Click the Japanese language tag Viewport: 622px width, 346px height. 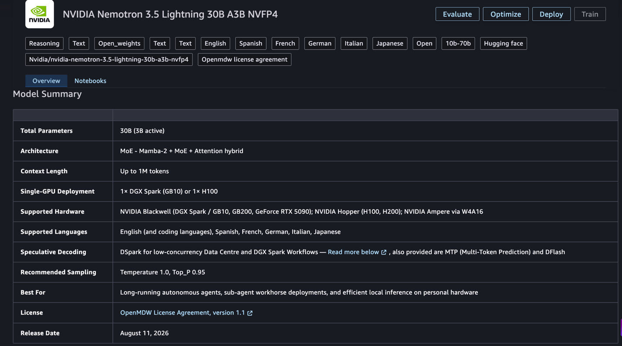coord(390,44)
